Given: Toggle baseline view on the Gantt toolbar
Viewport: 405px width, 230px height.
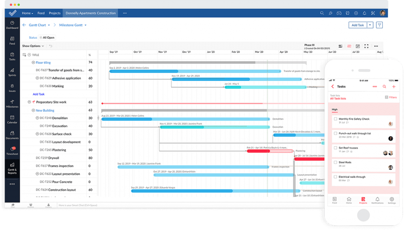Looking at the screenshot, I should click(341, 46).
